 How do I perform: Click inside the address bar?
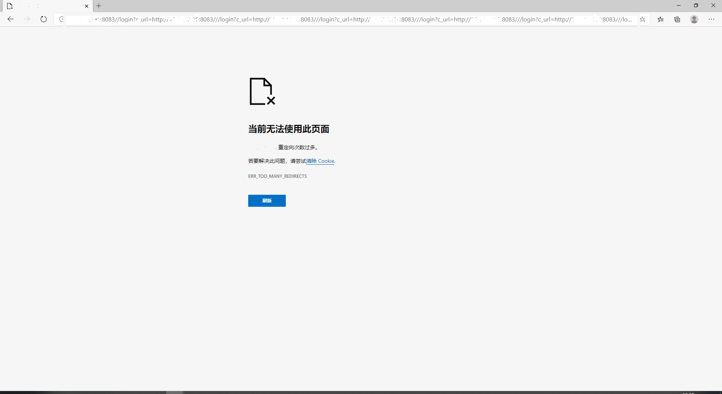click(x=338, y=19)
